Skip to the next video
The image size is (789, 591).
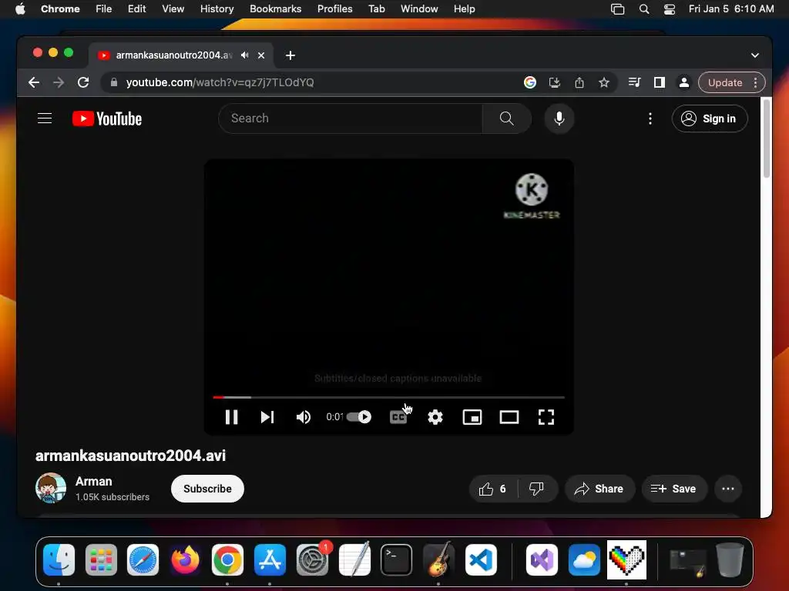tap(267, 417)
